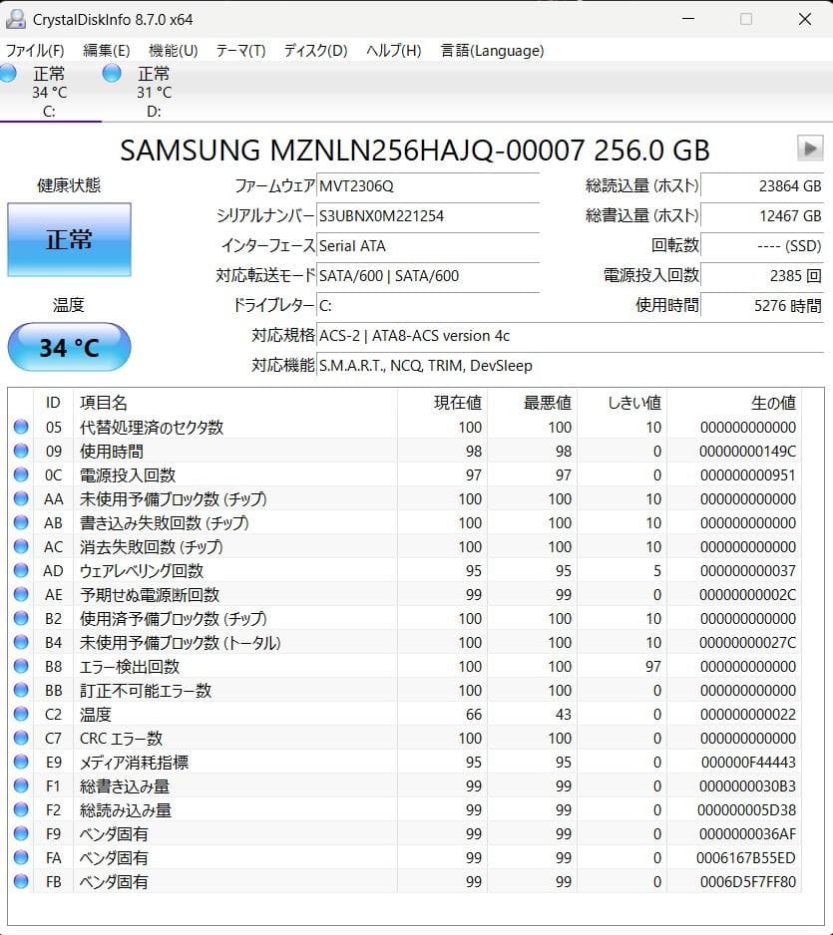The height and width of the screenshot is (935, 833).
Task: Open the テーマ menu
Action: 239,50
